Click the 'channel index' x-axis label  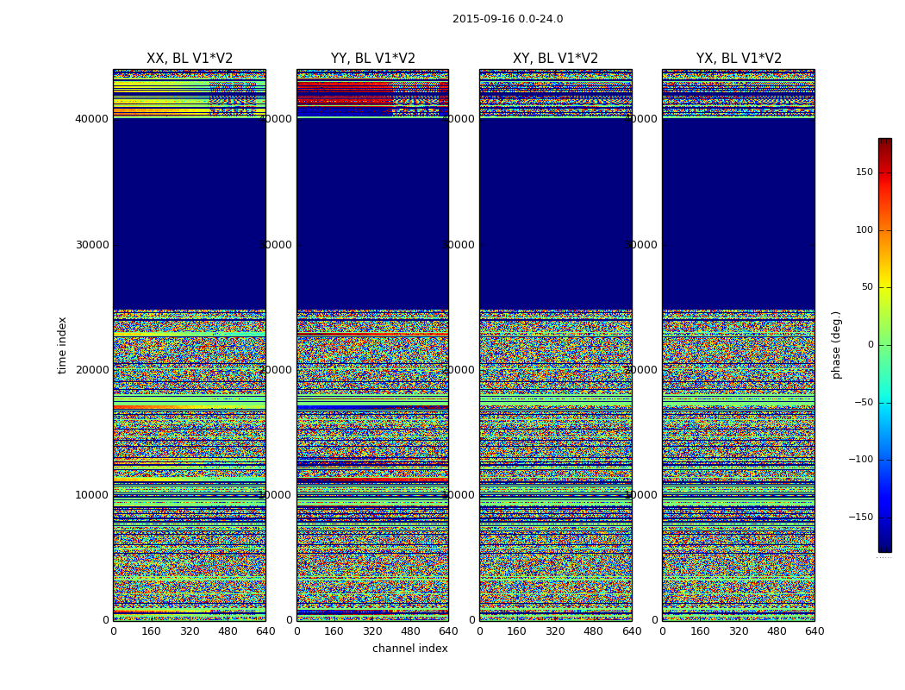point(409,649)
